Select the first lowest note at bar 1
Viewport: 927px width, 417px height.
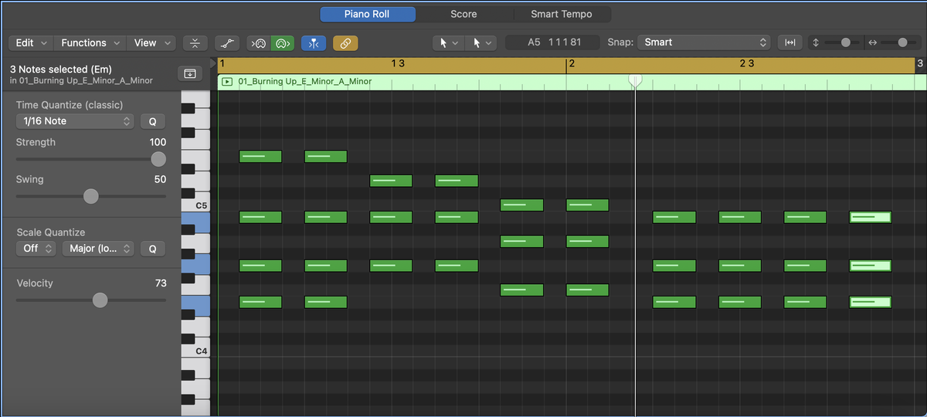260,302
